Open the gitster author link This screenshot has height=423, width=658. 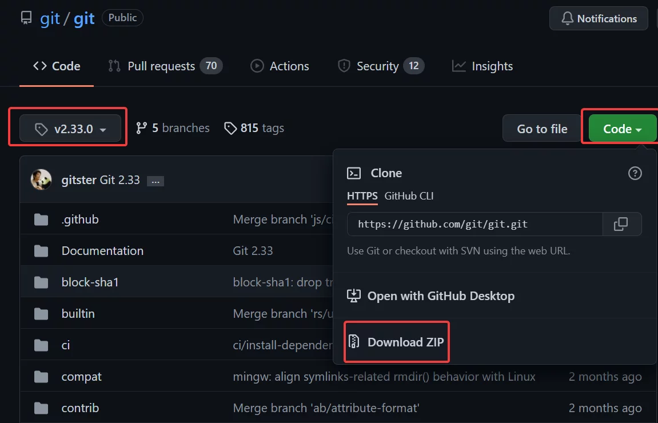coord(79,180)
